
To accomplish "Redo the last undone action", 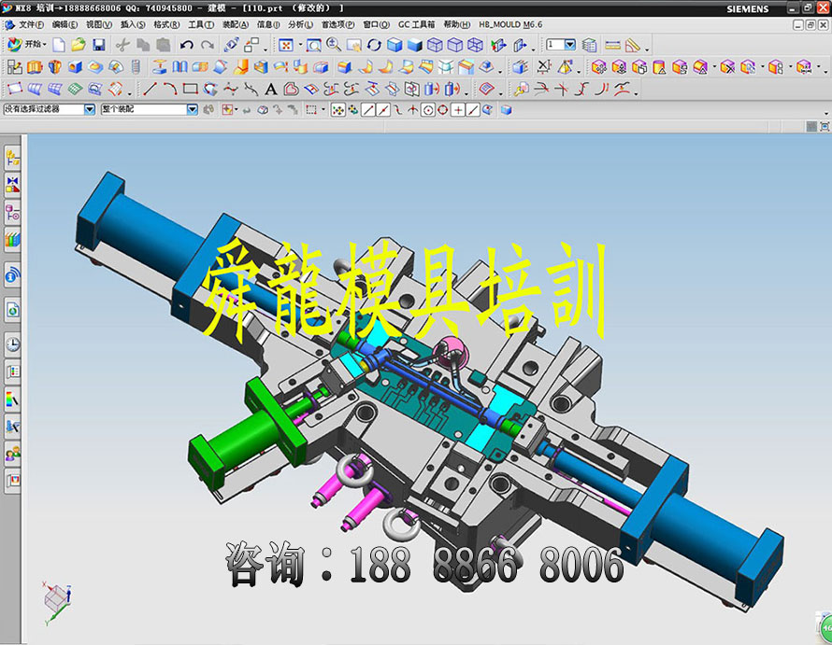I will [208, 45].
